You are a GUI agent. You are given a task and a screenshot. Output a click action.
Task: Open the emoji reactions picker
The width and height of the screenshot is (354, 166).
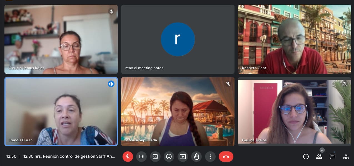(x=169, y=157)
